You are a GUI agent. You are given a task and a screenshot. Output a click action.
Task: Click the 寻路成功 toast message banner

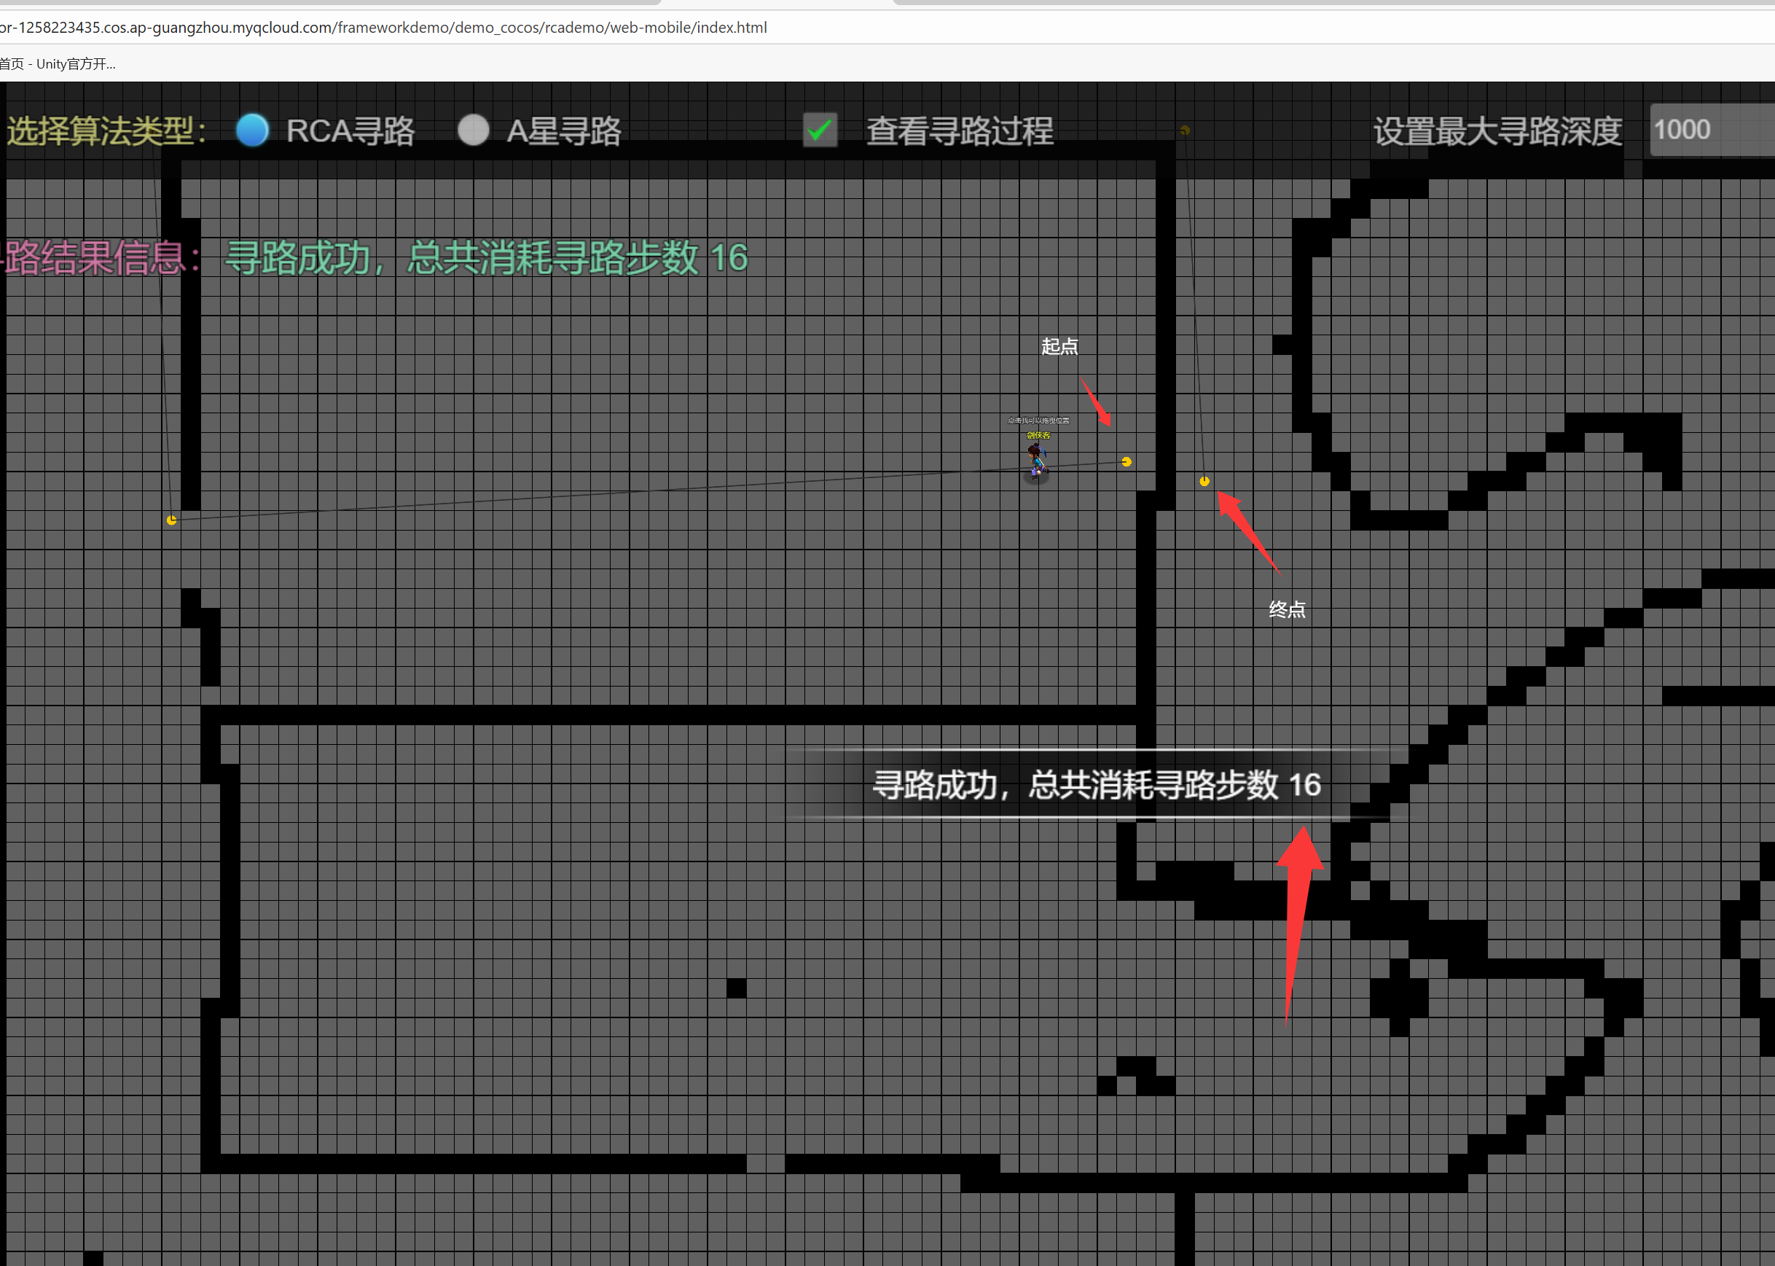pyautogui.click(x=1096, y=784)
